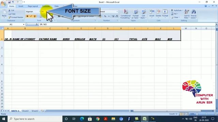
Task: Open the Number group dialog launcher
Action: [118, 20]
